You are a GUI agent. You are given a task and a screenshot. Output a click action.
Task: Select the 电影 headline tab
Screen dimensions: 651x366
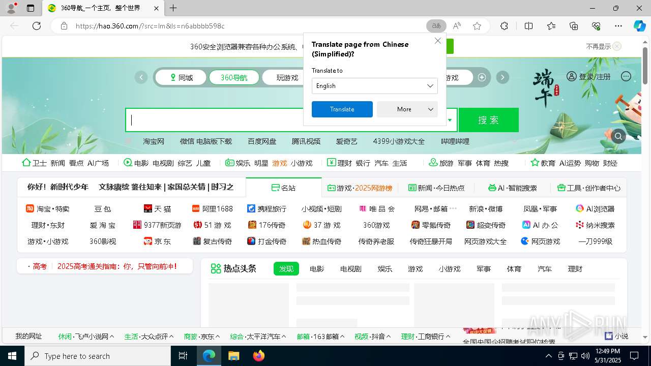pyautogui.click(x=317, y=268)
